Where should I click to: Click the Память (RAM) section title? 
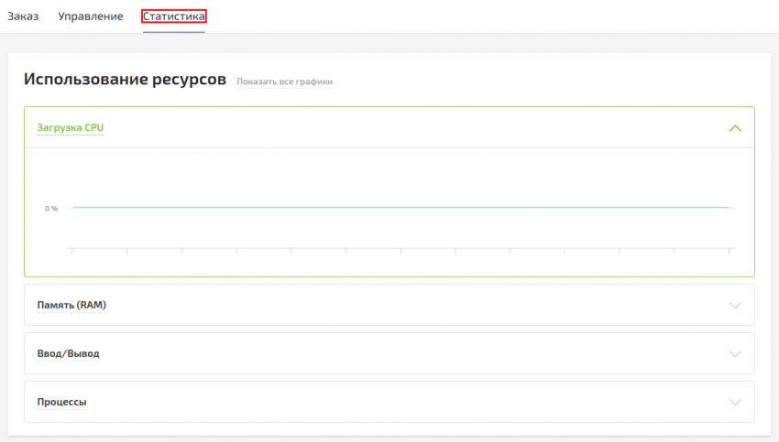pyautogui.click(x=71, y=305)
